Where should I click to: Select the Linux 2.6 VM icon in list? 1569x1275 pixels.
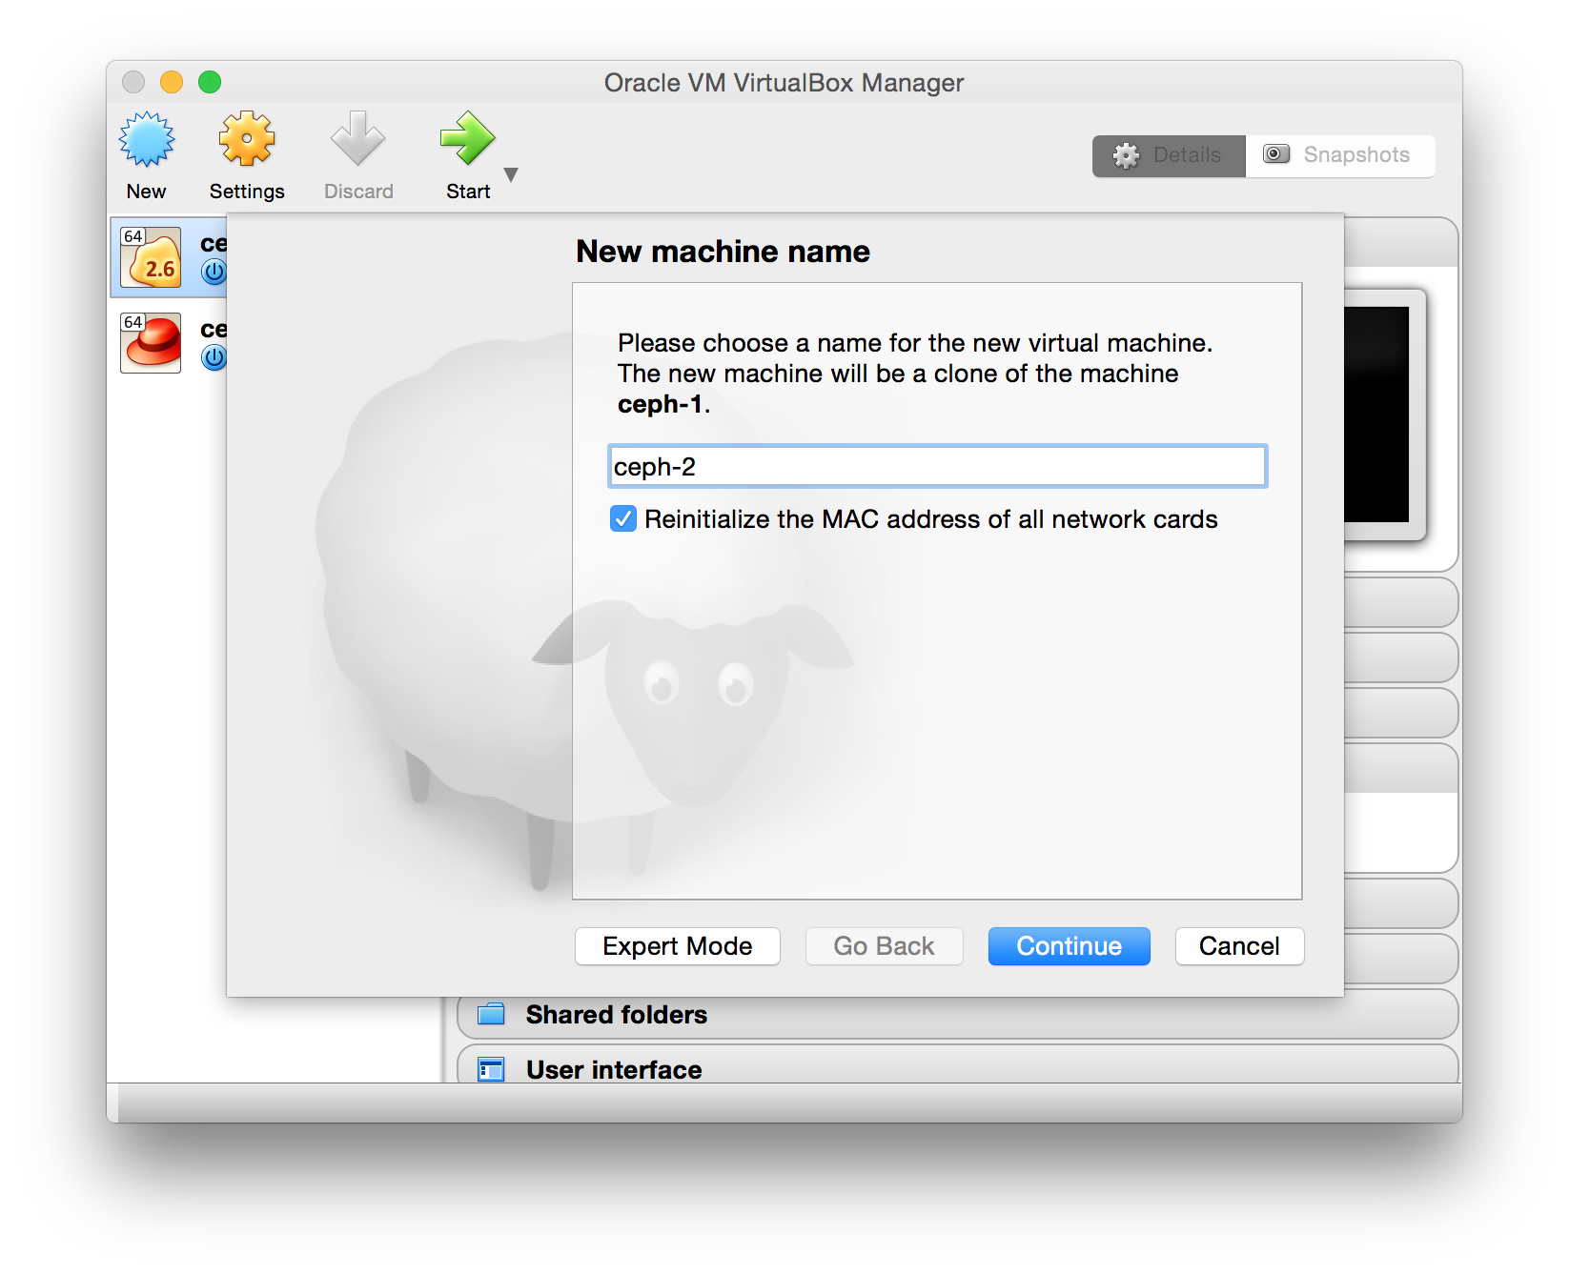pyautogui.click(x=151, y=257)
